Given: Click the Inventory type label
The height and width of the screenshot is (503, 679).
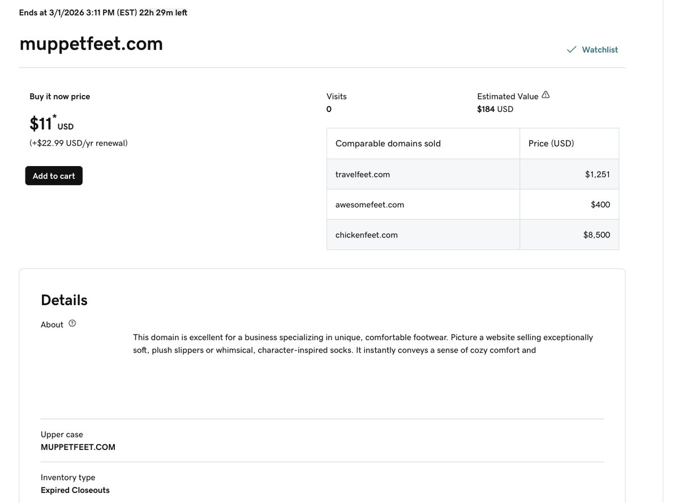Looking at the screenshot, I should tap(68, 478).
